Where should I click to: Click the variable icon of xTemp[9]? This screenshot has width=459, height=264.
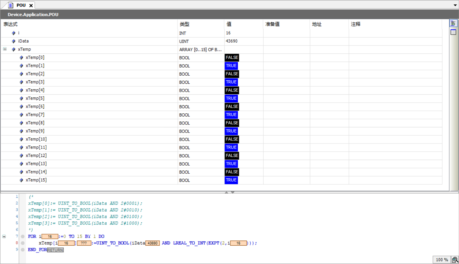click(x=21, y=131)
